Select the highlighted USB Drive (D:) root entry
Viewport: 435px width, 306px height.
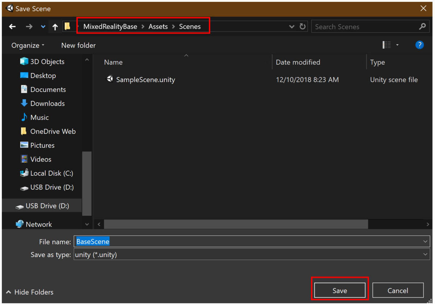pos(42,206)
